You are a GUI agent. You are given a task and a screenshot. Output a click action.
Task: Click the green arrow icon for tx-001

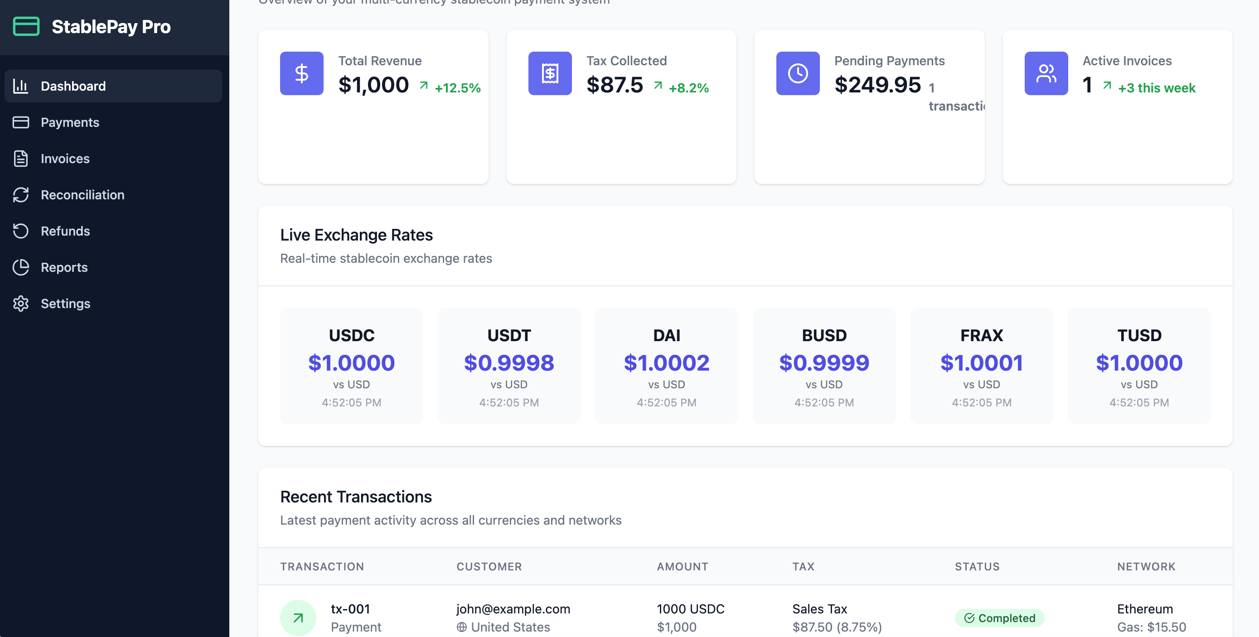(x=298, y=618)
